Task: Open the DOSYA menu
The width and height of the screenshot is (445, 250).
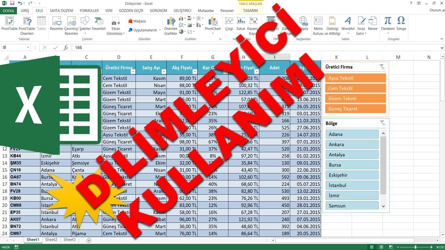Action: tap(8, 11)
